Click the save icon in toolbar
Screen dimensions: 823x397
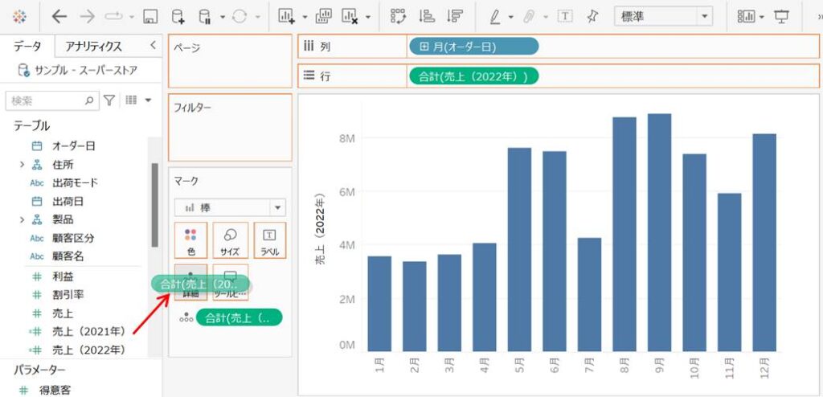[151, 17]
